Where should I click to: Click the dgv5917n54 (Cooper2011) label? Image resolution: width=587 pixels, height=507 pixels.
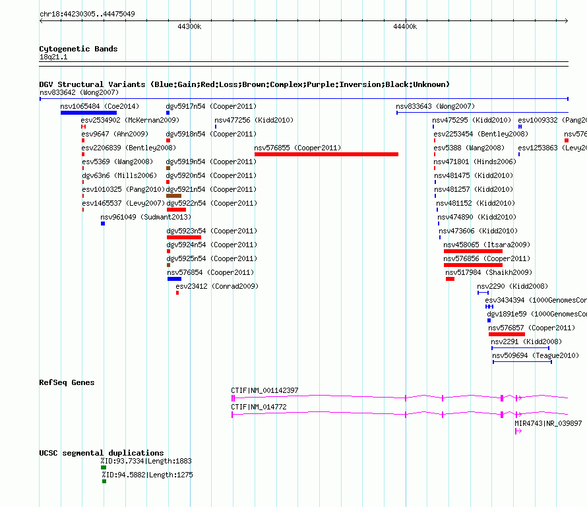[x=211, y=106]
